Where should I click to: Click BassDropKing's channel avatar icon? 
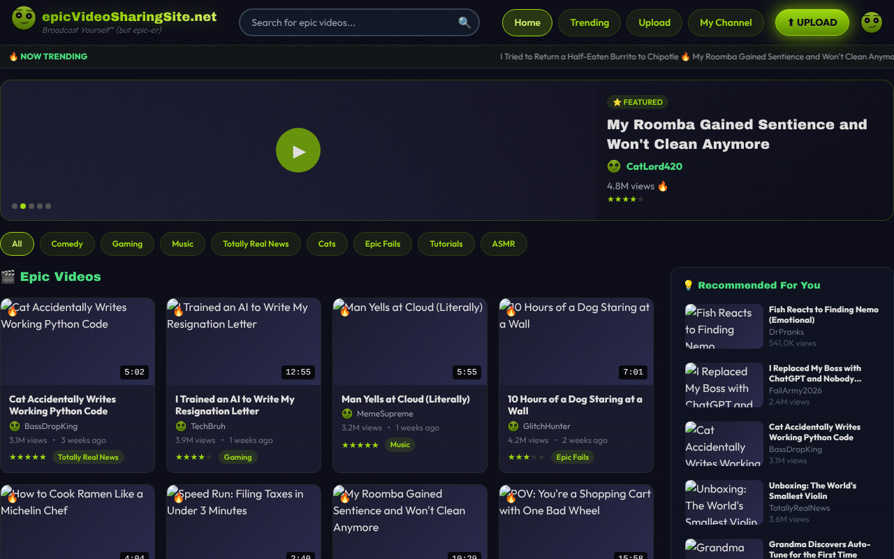pyautogui.click(x=15, y=426)
